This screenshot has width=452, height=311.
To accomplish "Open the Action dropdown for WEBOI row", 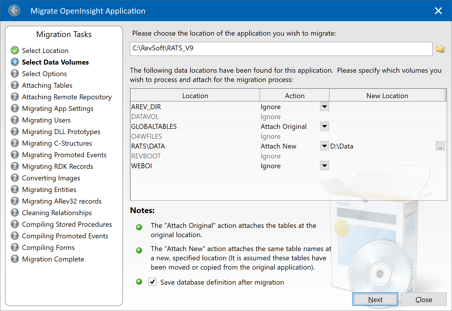I will [x=324, y=166].
